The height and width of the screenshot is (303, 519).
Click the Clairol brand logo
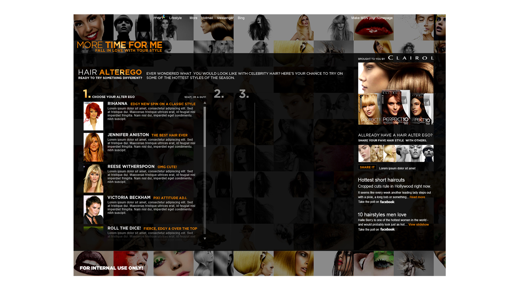tap(411, 58)
